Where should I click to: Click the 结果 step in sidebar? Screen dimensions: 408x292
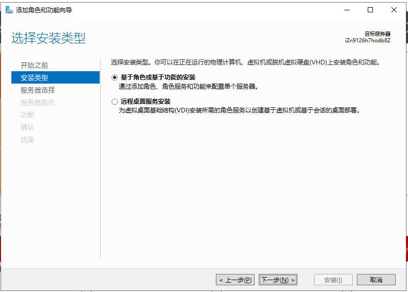point(27,140)
